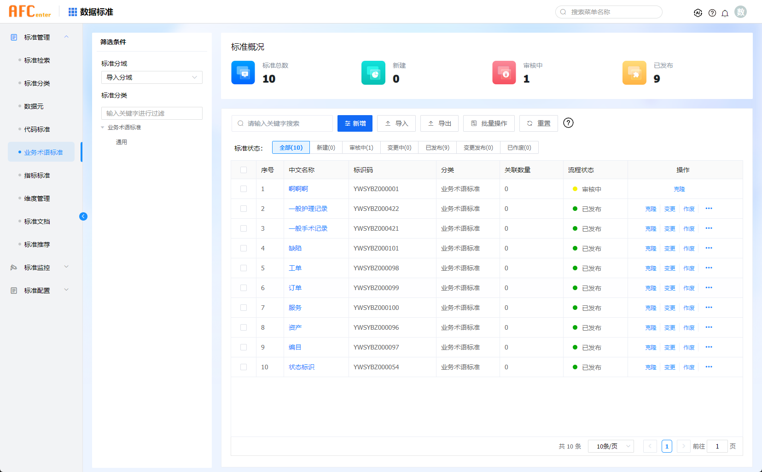Filter by 全部(10) status tab
The image size is (762, 472).
tap(291, 147)
